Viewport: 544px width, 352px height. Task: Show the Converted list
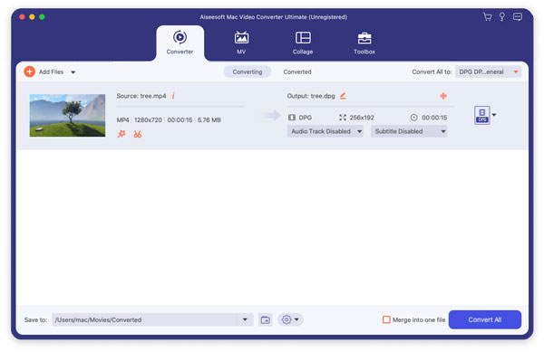(297, 71)
